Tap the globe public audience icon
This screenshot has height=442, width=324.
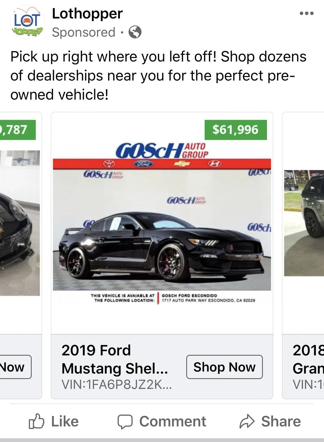click(135, 32)
